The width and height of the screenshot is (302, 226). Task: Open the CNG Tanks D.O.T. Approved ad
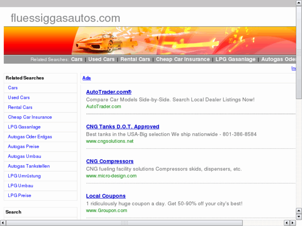(123, 126)
